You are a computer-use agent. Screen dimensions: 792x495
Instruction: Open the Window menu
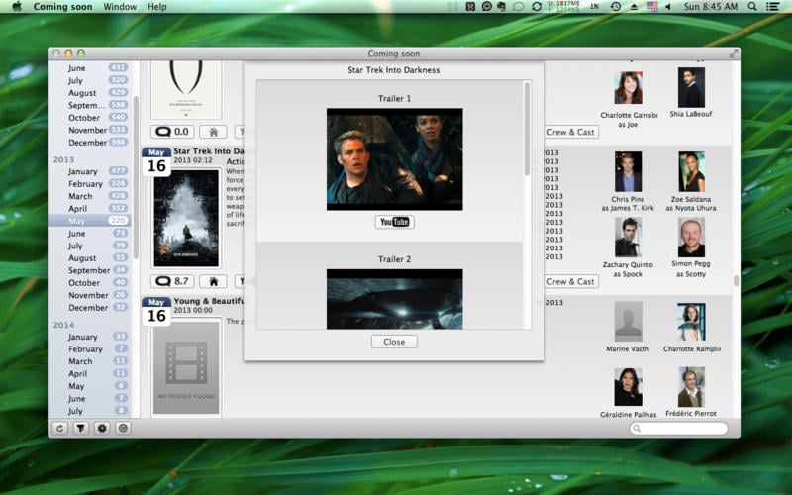coord(120,7)
